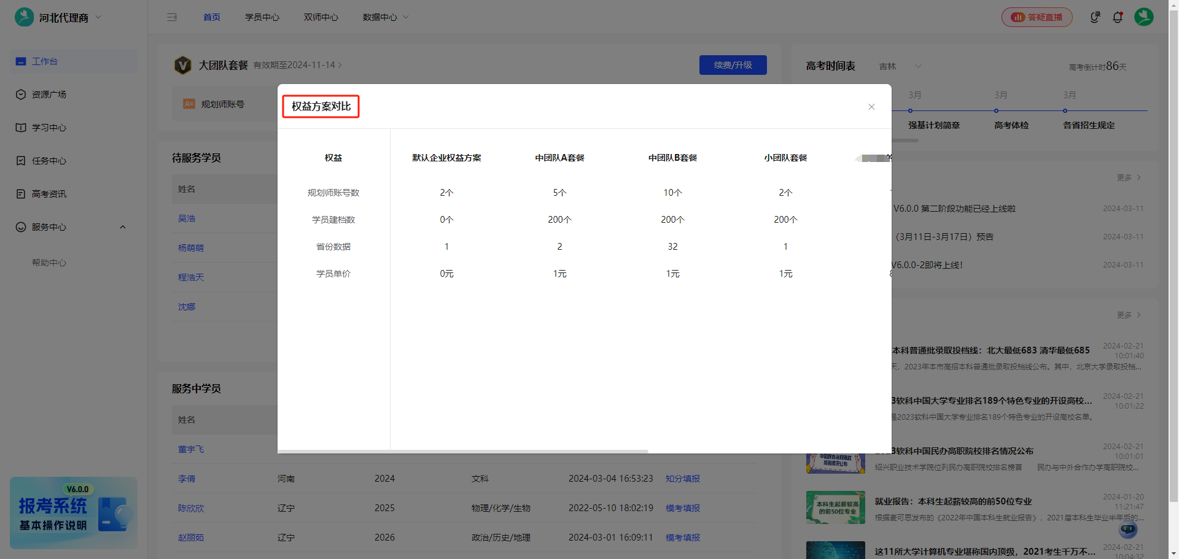Click the 续费/升级 button
Viewport: 1179px width, 559px height.
[733, 65]
